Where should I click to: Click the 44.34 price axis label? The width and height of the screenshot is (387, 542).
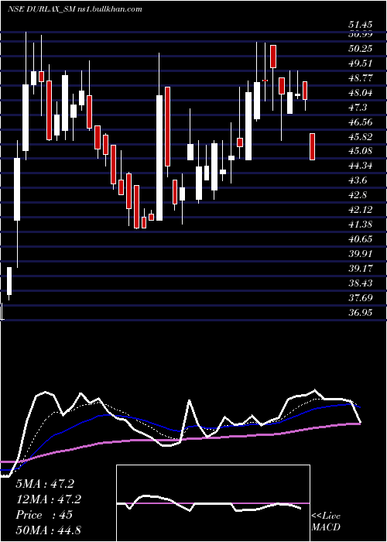point(361,166)
